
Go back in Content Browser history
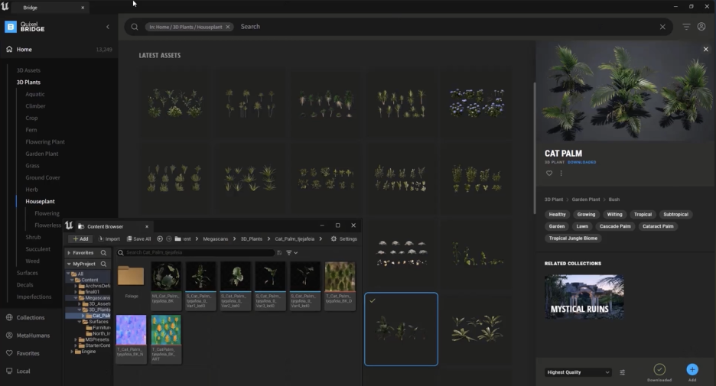tap(160, 238)
